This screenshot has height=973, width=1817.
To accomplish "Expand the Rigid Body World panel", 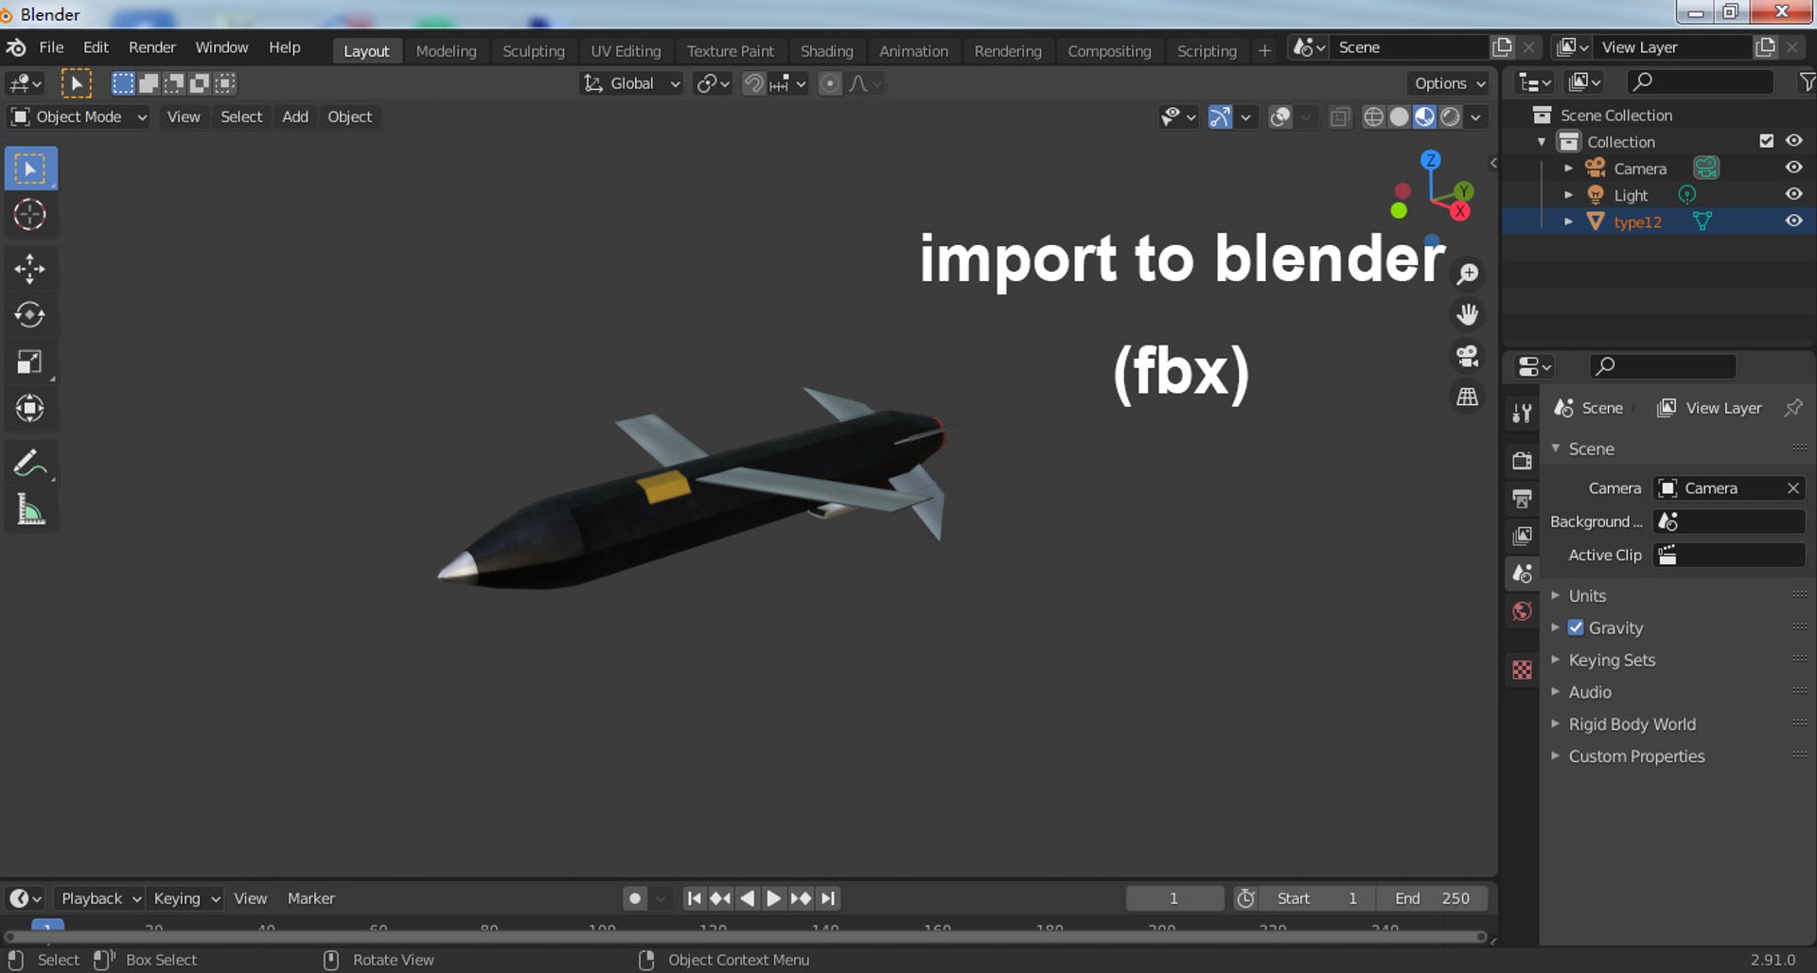I will pos(1632,724).
